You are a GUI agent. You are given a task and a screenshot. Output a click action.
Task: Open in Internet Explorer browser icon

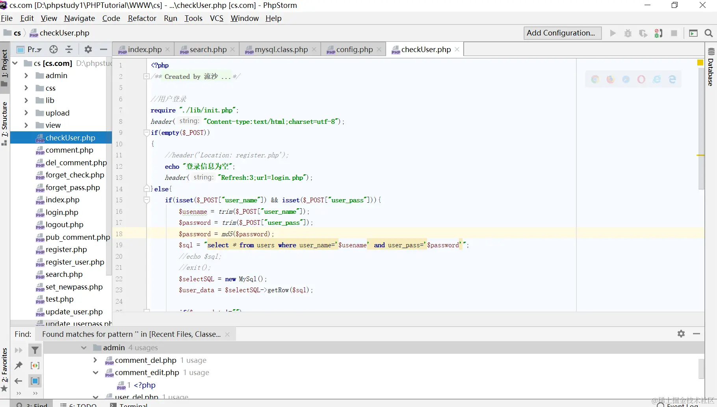pyautogui.click(x=657, y=79)
